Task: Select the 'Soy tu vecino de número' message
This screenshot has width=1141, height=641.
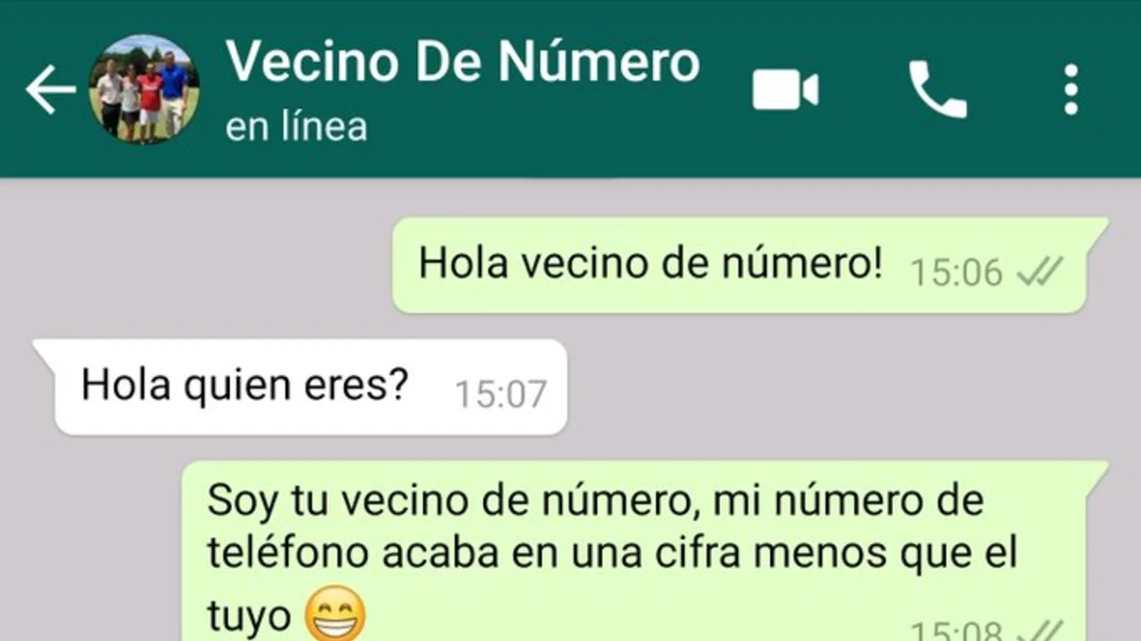Action: [645, 551]
